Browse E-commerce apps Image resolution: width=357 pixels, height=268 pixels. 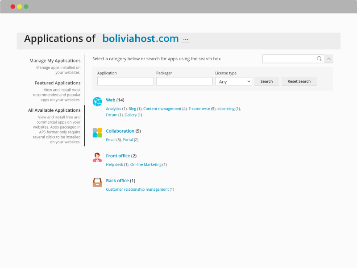(199, 109)
